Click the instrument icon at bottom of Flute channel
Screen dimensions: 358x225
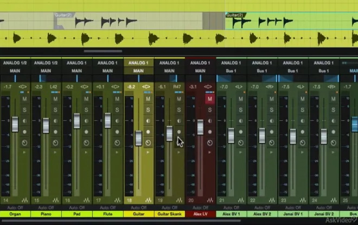117,200
